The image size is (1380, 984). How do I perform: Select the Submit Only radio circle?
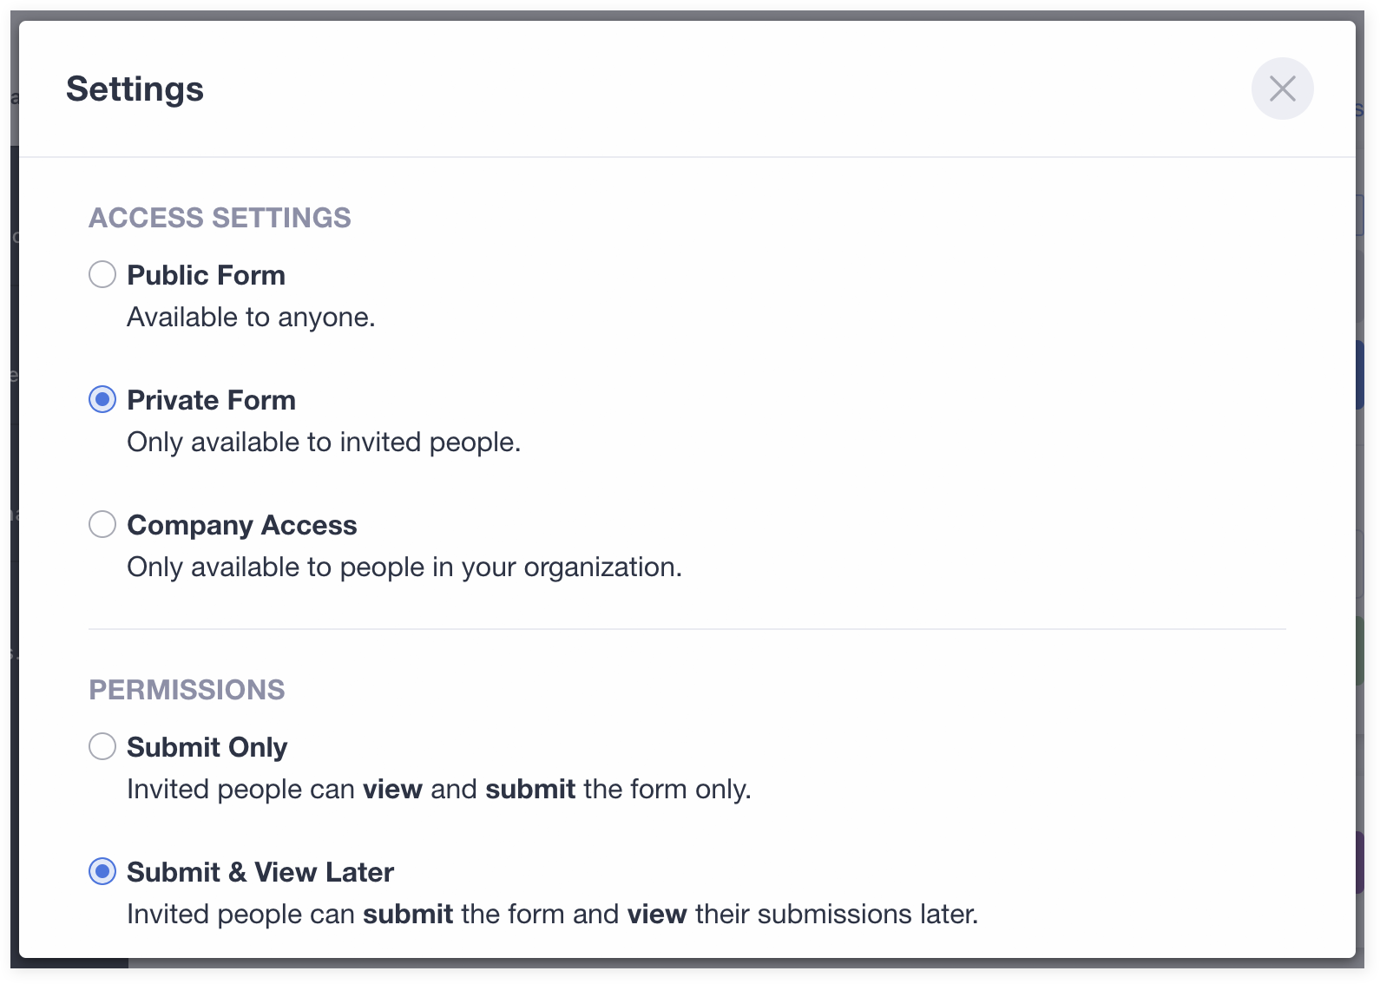tap(102, 746)
